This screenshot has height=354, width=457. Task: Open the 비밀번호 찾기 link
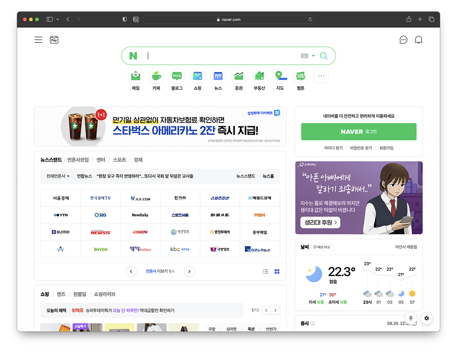(x=361, y=148)
